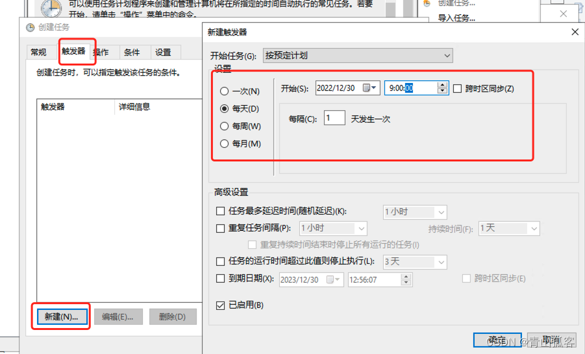Viewport: 585px width, 354px height.
Task: Click the 编辑(E)... button
Action: [x=118, y=317]
